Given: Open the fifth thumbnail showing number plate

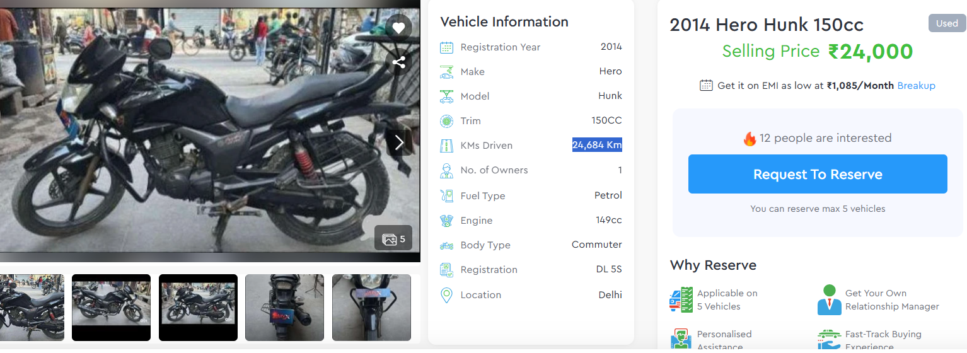Looking at the screenshot, I should pos(371,308).
